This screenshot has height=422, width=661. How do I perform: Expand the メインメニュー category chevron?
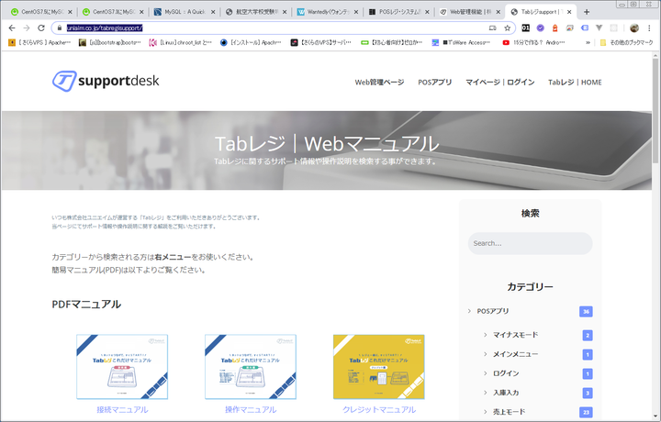point(486,354)
